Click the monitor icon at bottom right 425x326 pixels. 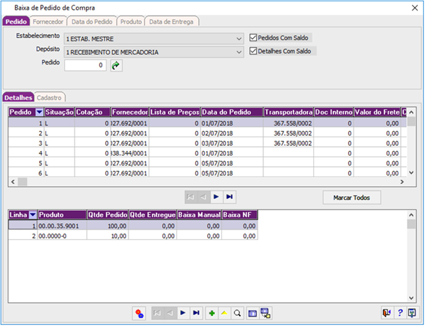(x=412, y=313)
